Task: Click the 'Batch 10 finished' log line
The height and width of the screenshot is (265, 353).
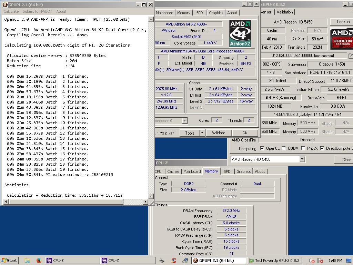Action: (x=48, y=123)
